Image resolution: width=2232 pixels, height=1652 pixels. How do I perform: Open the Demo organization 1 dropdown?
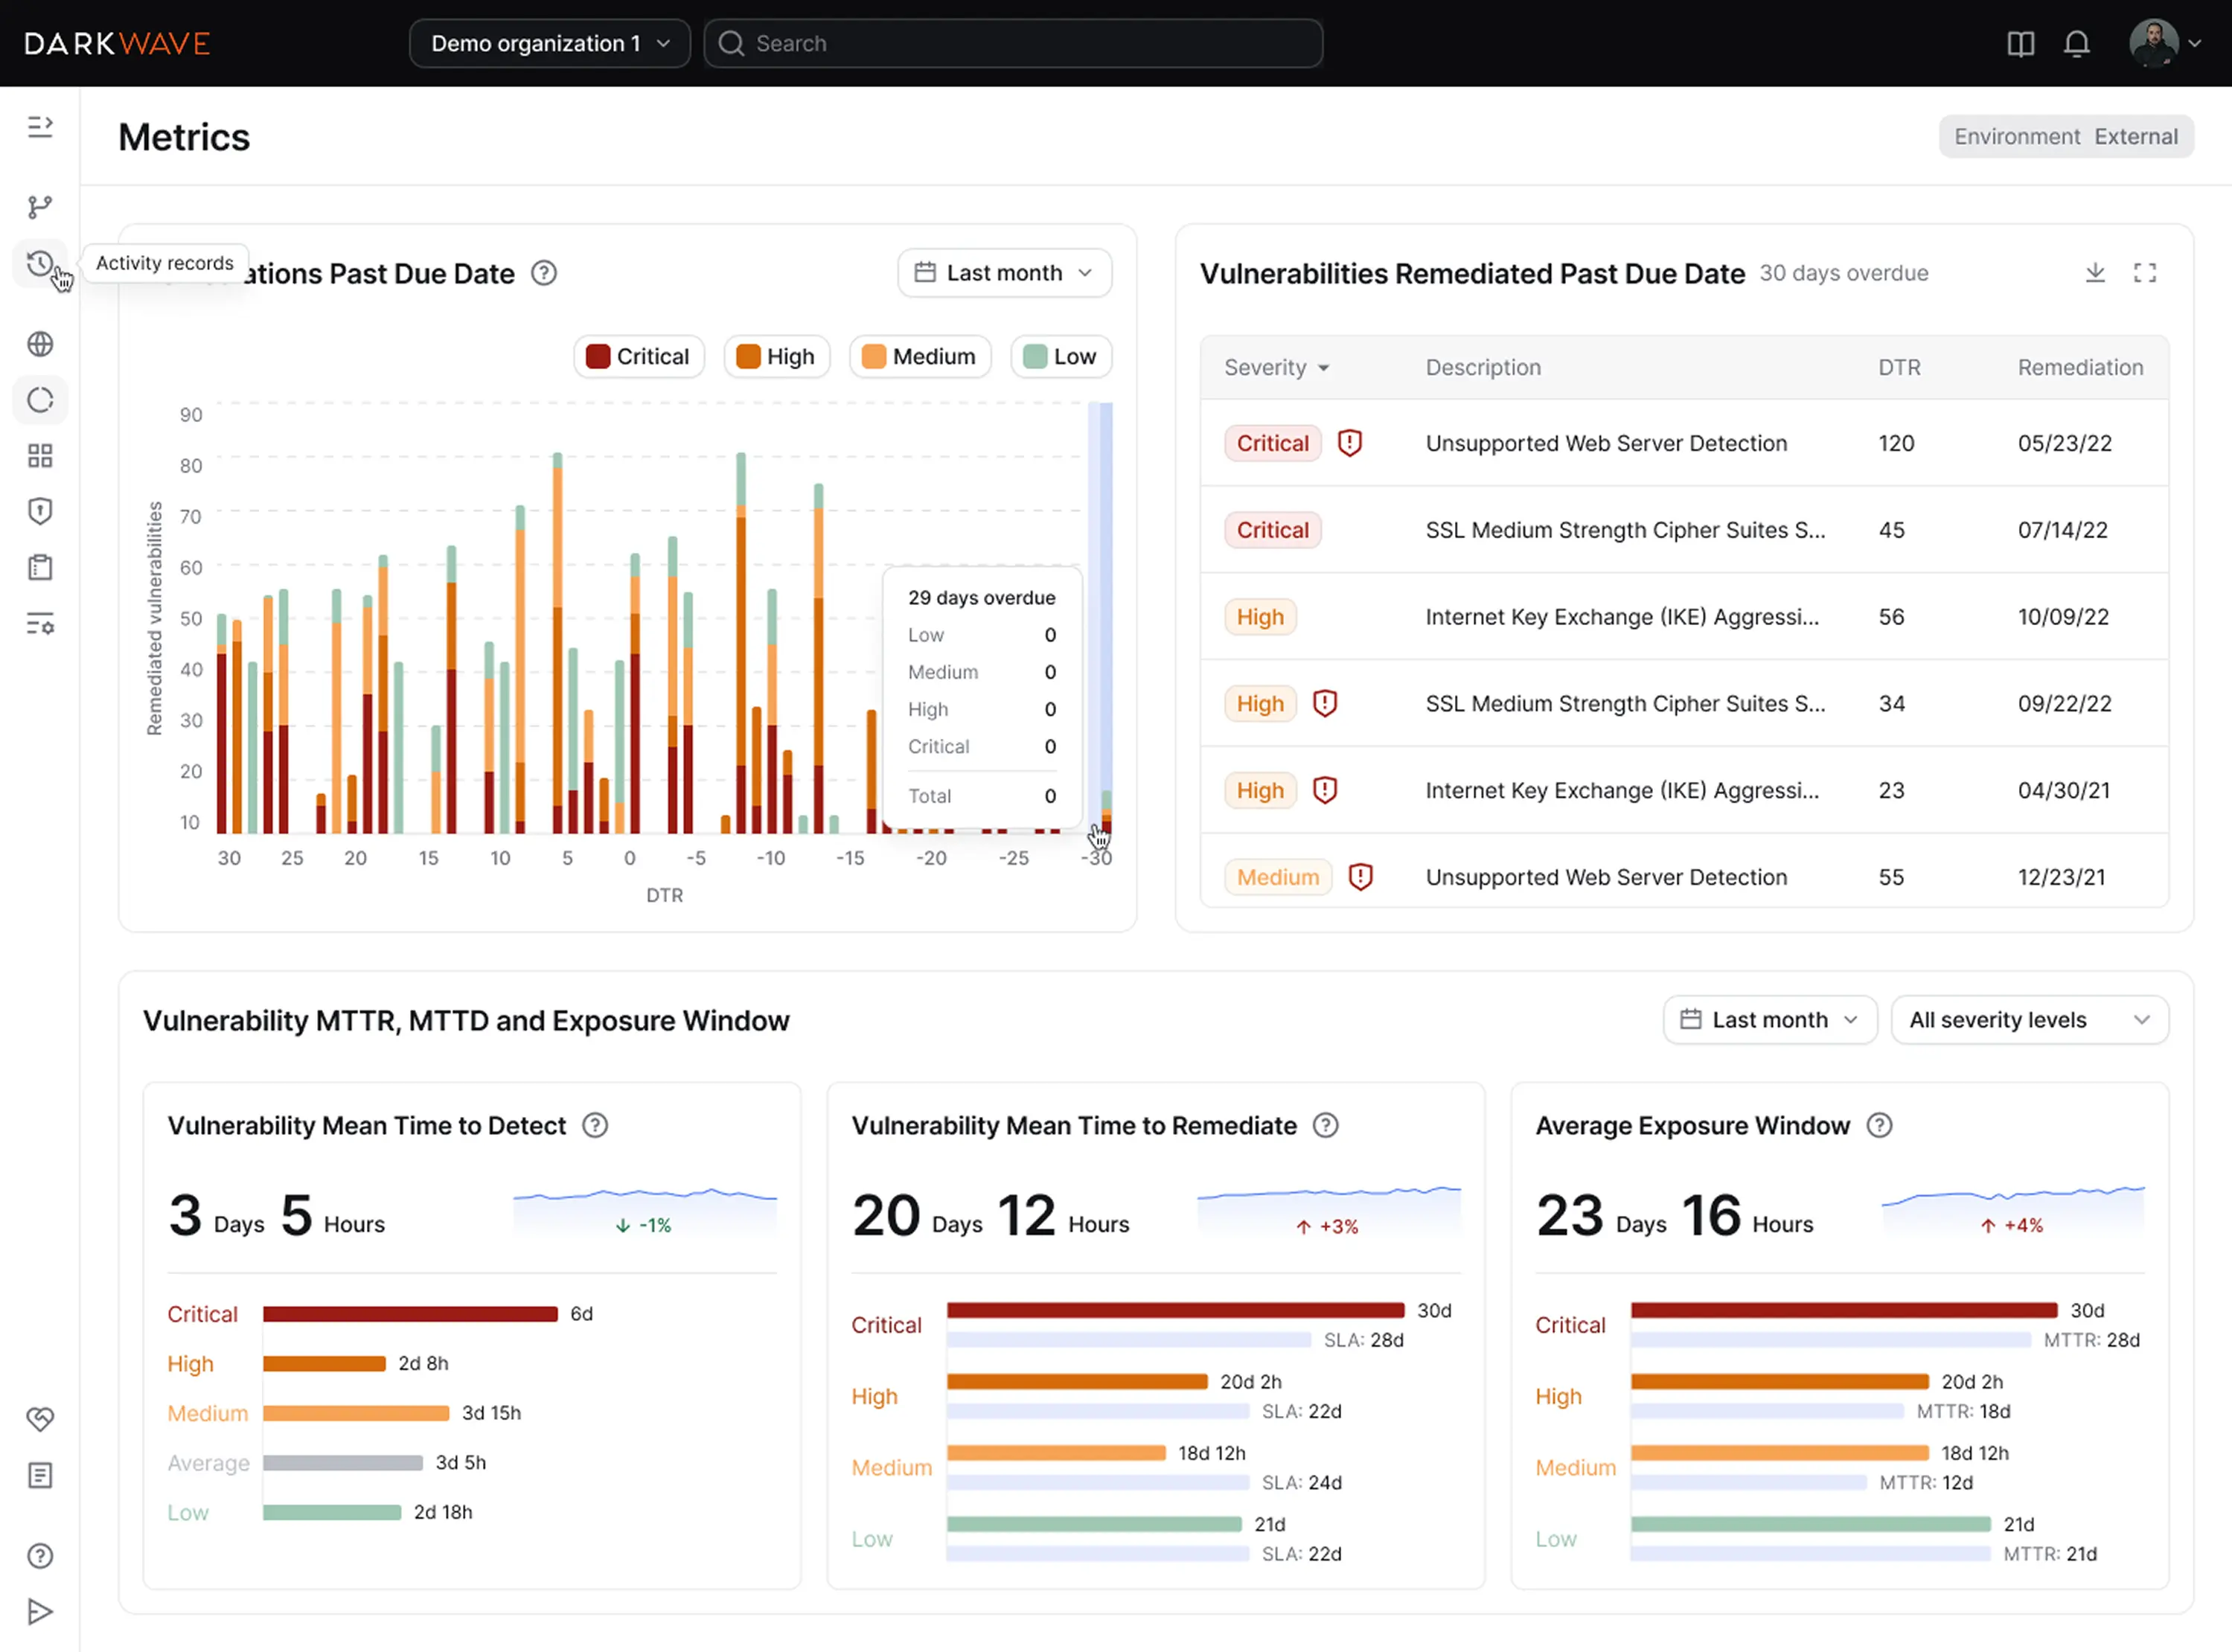coord(549,43)
